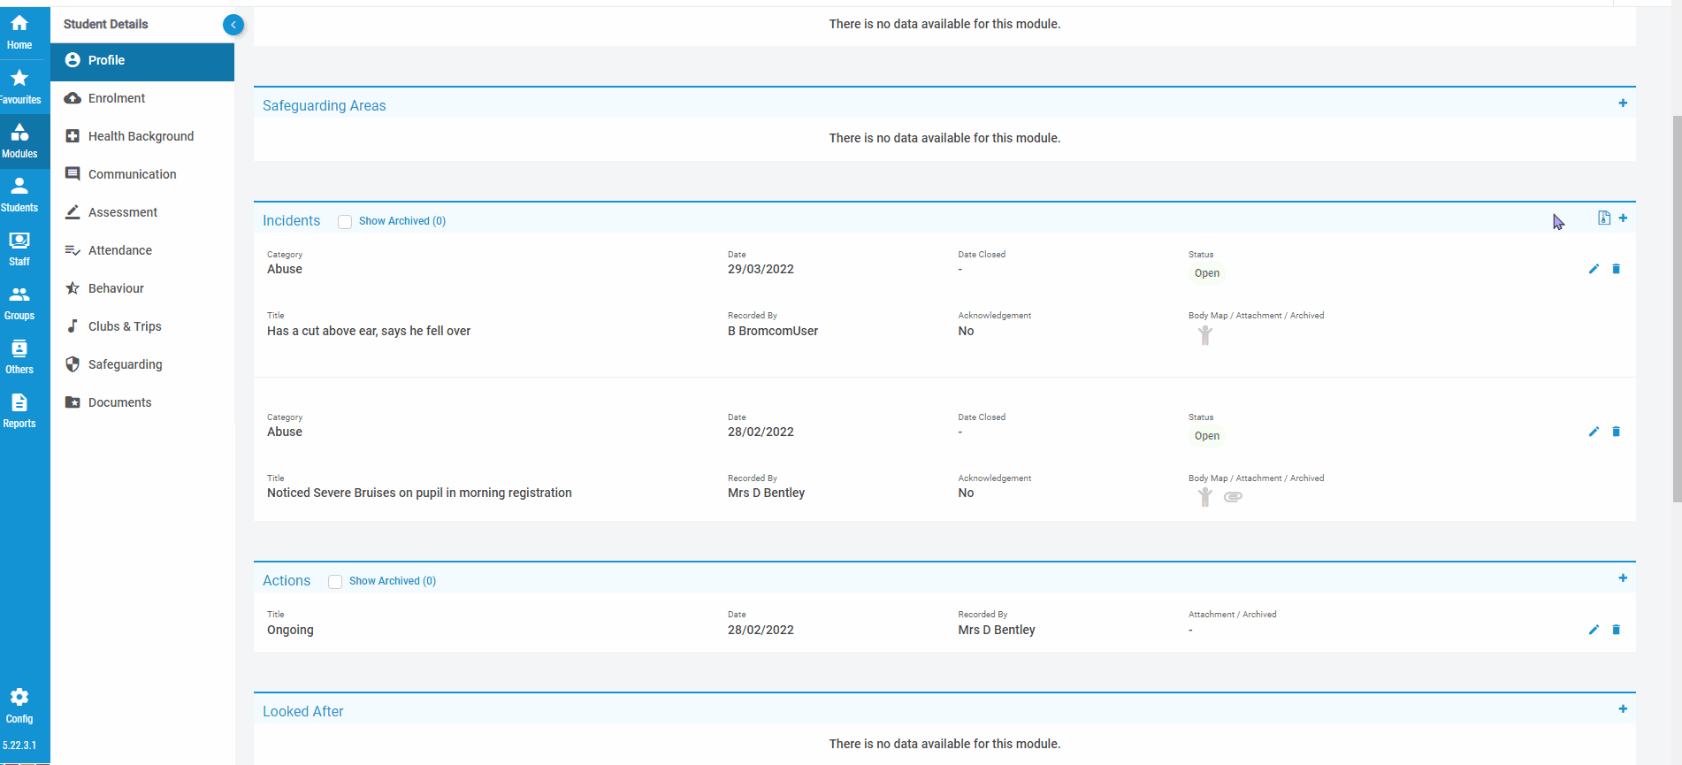The image size is (1682, 765).
Task: Open body map for cut above ear incident
Action: pos(1204,335)
